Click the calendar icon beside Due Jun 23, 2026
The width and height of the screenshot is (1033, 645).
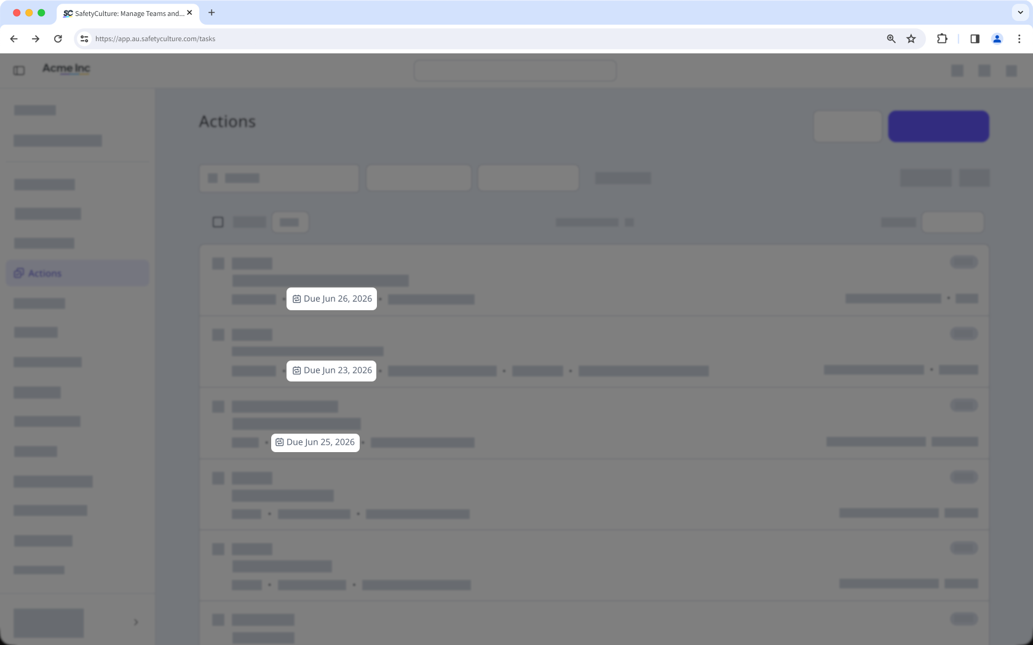pyautogui.click(x=296, y=370)
